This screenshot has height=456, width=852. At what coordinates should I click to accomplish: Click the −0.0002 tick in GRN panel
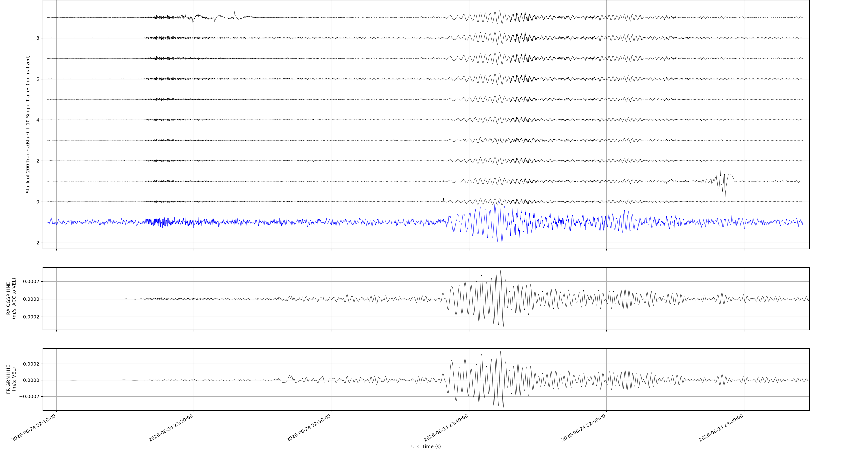(x=29, y=396)
